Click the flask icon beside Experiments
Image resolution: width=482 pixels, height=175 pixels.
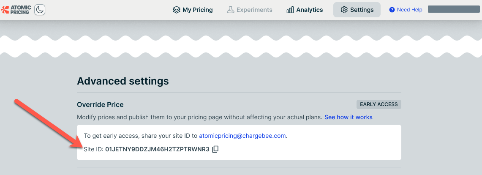point(230,10)
